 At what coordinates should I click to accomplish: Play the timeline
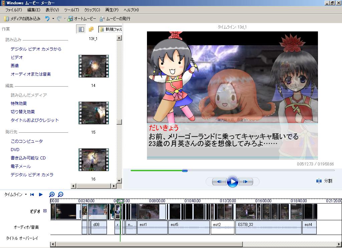tap(40, 195)
